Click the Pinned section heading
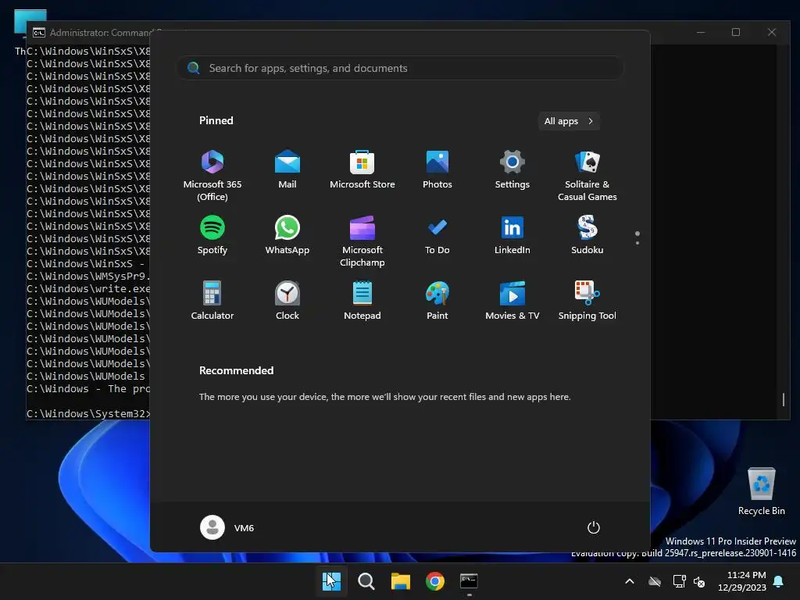This screenshot has width=800, height=600. [216, 120]
